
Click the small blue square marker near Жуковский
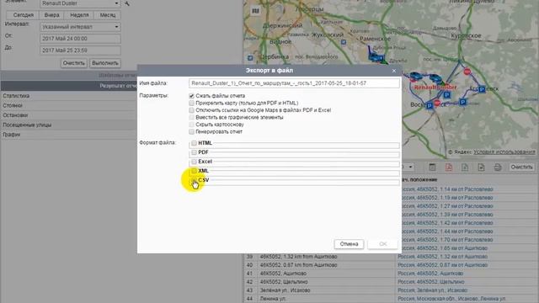tap(344, 42)
